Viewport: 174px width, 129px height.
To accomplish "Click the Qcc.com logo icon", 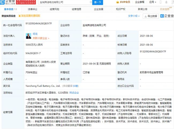I will [2, 2].
